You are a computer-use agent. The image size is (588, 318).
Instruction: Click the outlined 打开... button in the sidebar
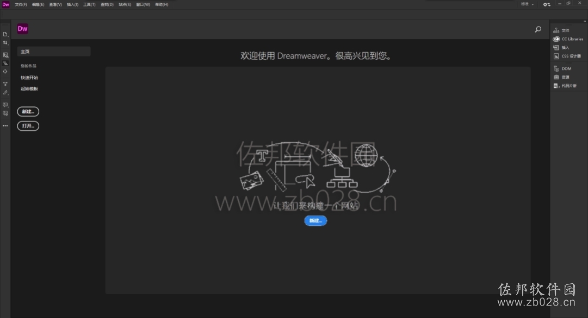pos(28,126)
